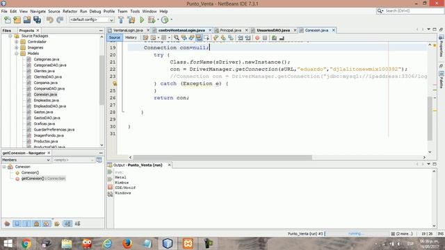Click the Undo toolbar icon
Image resolution: width=445 pixels, height=250 pixels.
point(50,20)
